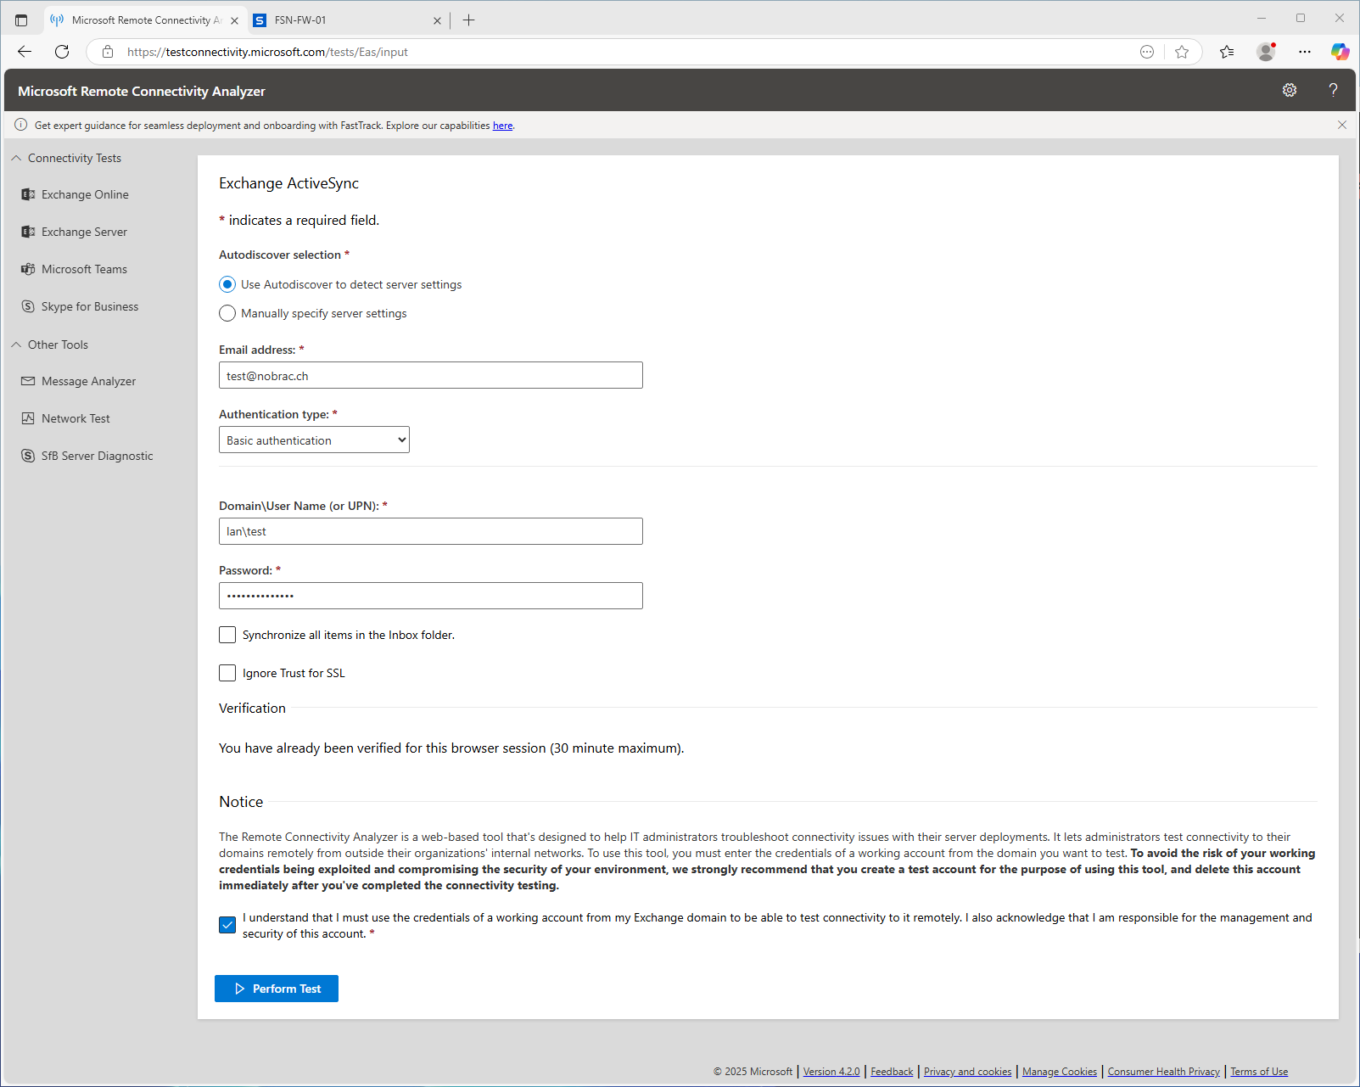Go back with the browser back arrow
Image resolution: width=1360 pixels, height=1087 pixels.
pyautogui.click(x=25, y=52)
